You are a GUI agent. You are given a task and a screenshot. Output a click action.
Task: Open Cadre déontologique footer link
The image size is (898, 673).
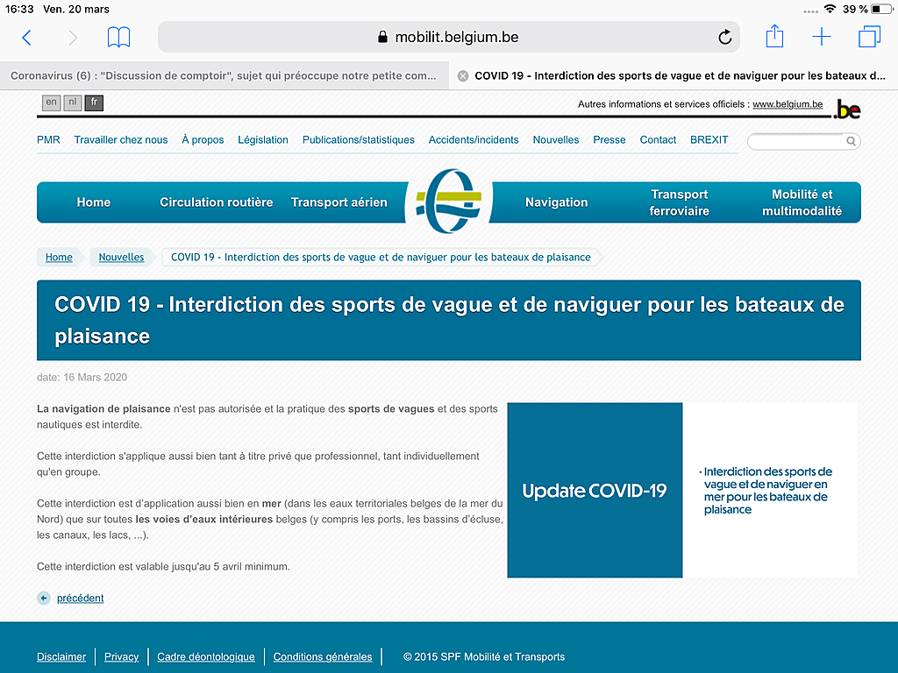point(205,656)
